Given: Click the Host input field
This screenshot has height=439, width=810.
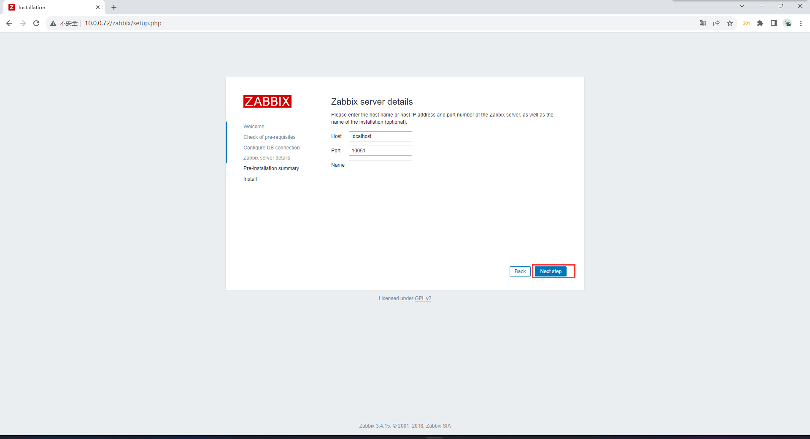Looking at the screenshot, I should pos(381,136).
